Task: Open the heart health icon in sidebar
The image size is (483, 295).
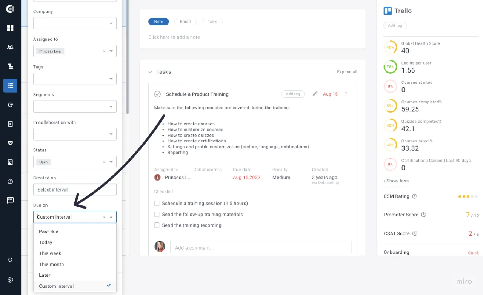Action: pyautogui.click(x=10, y=143)
